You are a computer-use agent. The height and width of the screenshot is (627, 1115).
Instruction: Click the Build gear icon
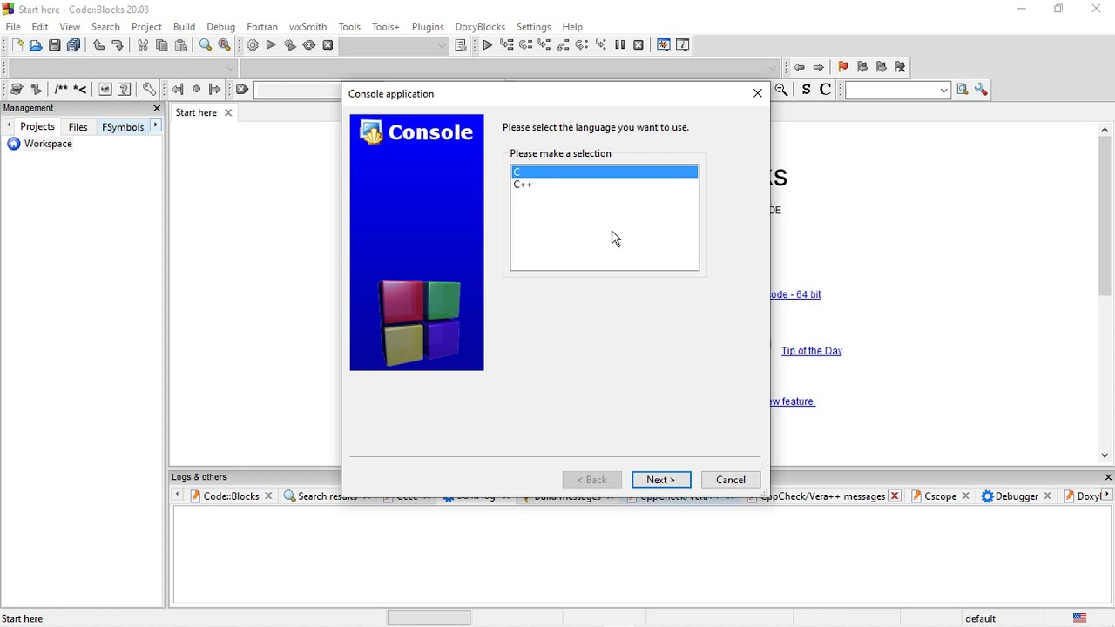tap(252, 45)
